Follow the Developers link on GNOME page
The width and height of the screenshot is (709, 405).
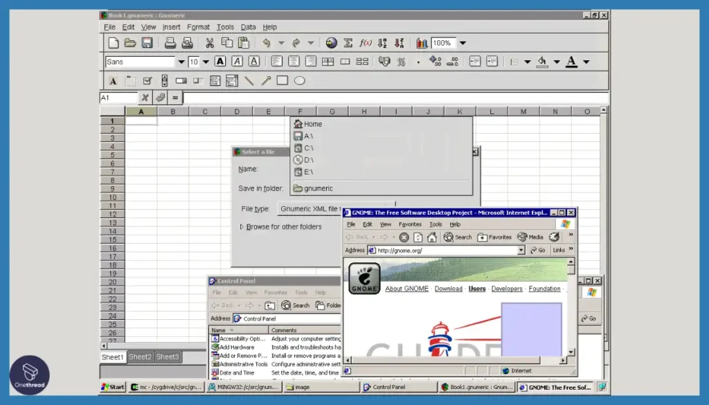[x=507, y=289]
